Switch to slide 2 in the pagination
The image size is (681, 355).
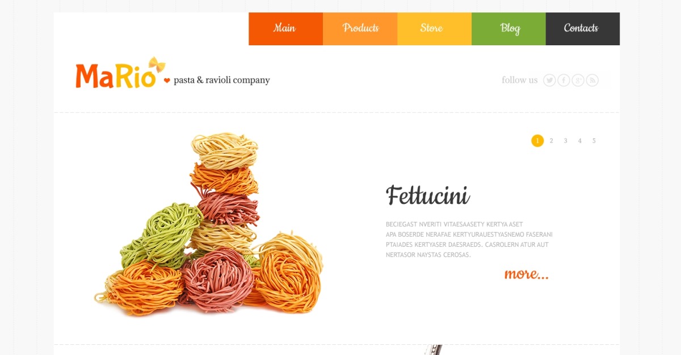[x=551, y=141]
